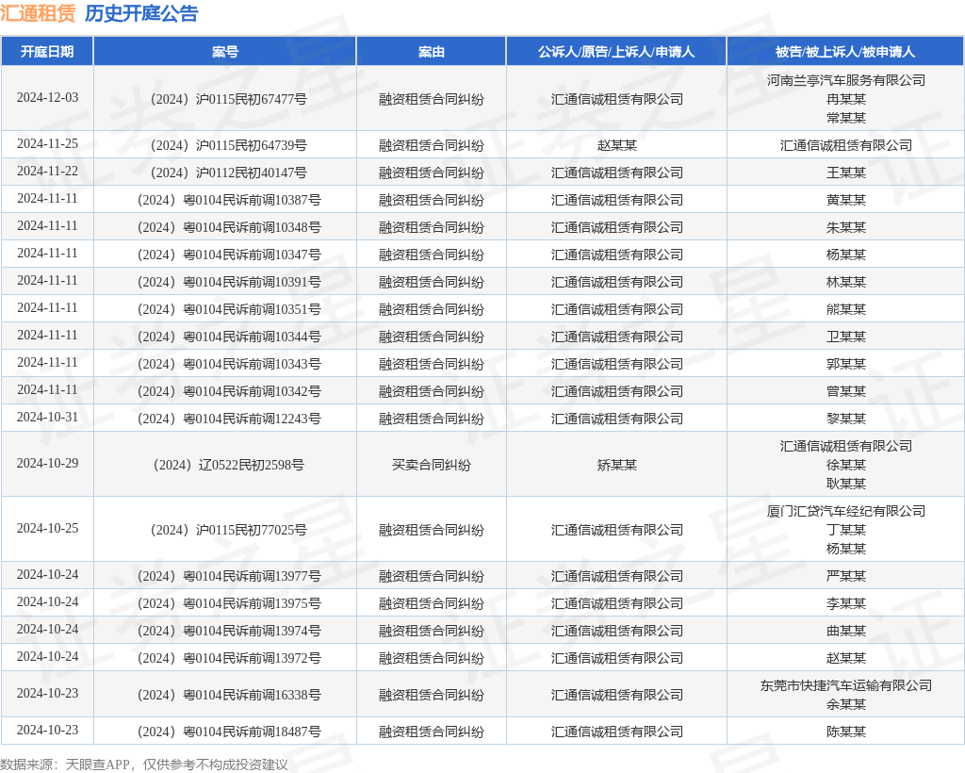
Task: Select case number （2024）沪0115民初67477号
Action: 225,99
